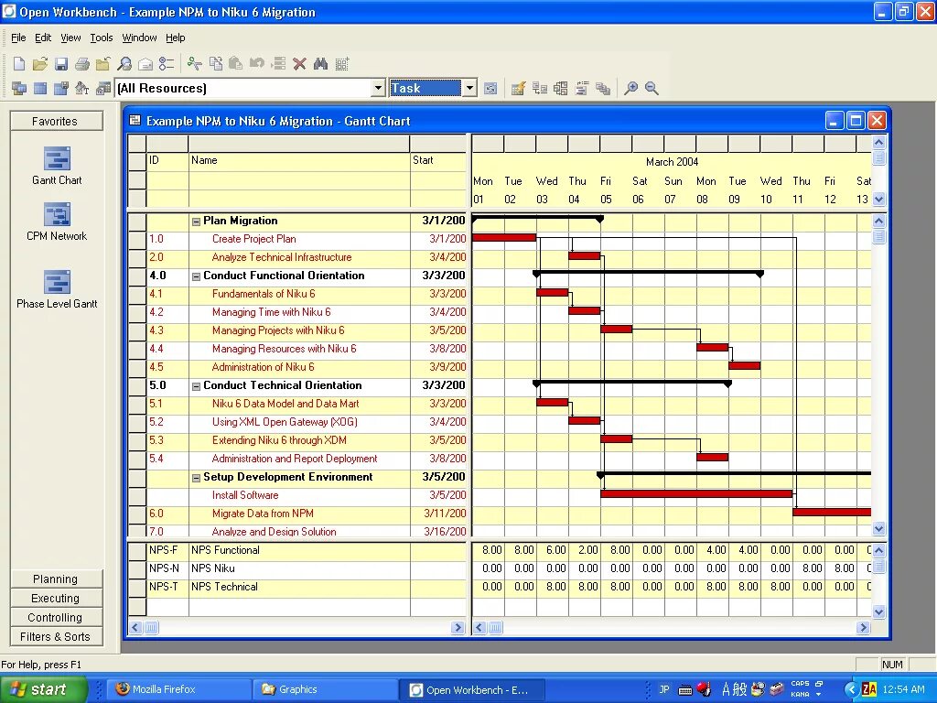Open the Edit menu
Image resolution: width=937 pixels, height=703 pixels.
pos(43,38)
